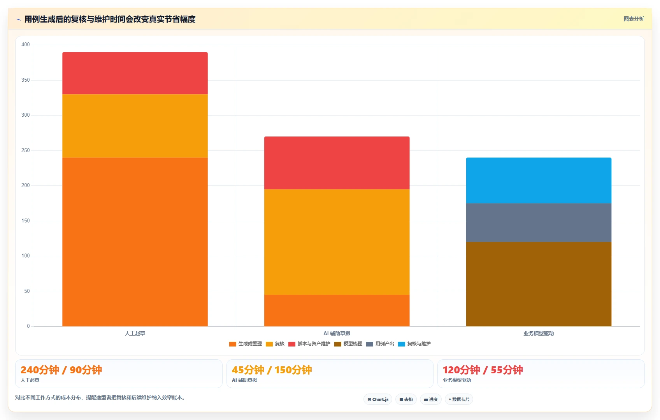Screen dimensions: 660x420
Task: Select the 数据卡片 tag
Action: tap(459, 399)
